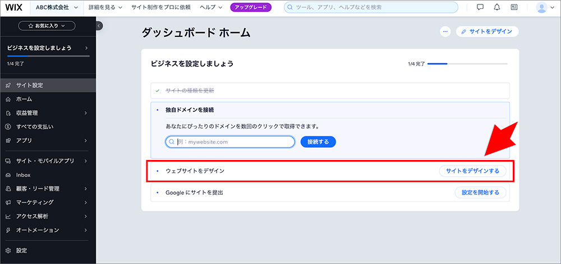Click the マーケティング megaphone icon
Viewport: 561px width, 264px height.
pos(8,202)
